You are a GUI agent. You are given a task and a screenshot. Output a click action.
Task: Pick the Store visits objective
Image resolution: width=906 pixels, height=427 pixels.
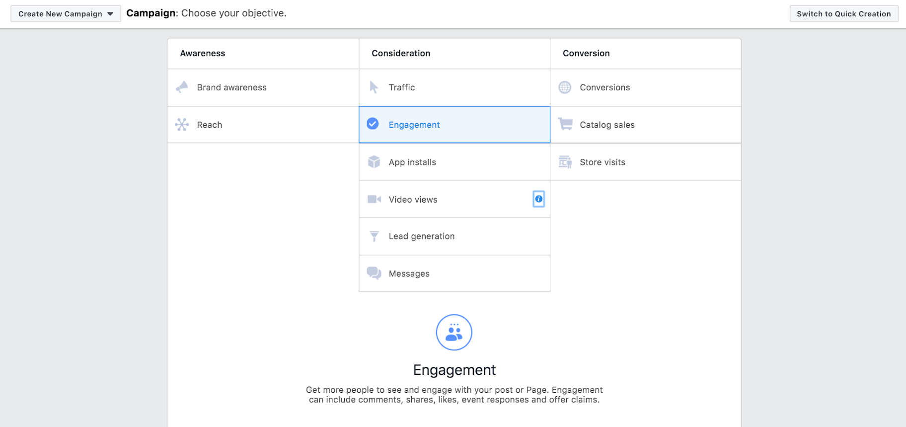[x=602, y=162]
